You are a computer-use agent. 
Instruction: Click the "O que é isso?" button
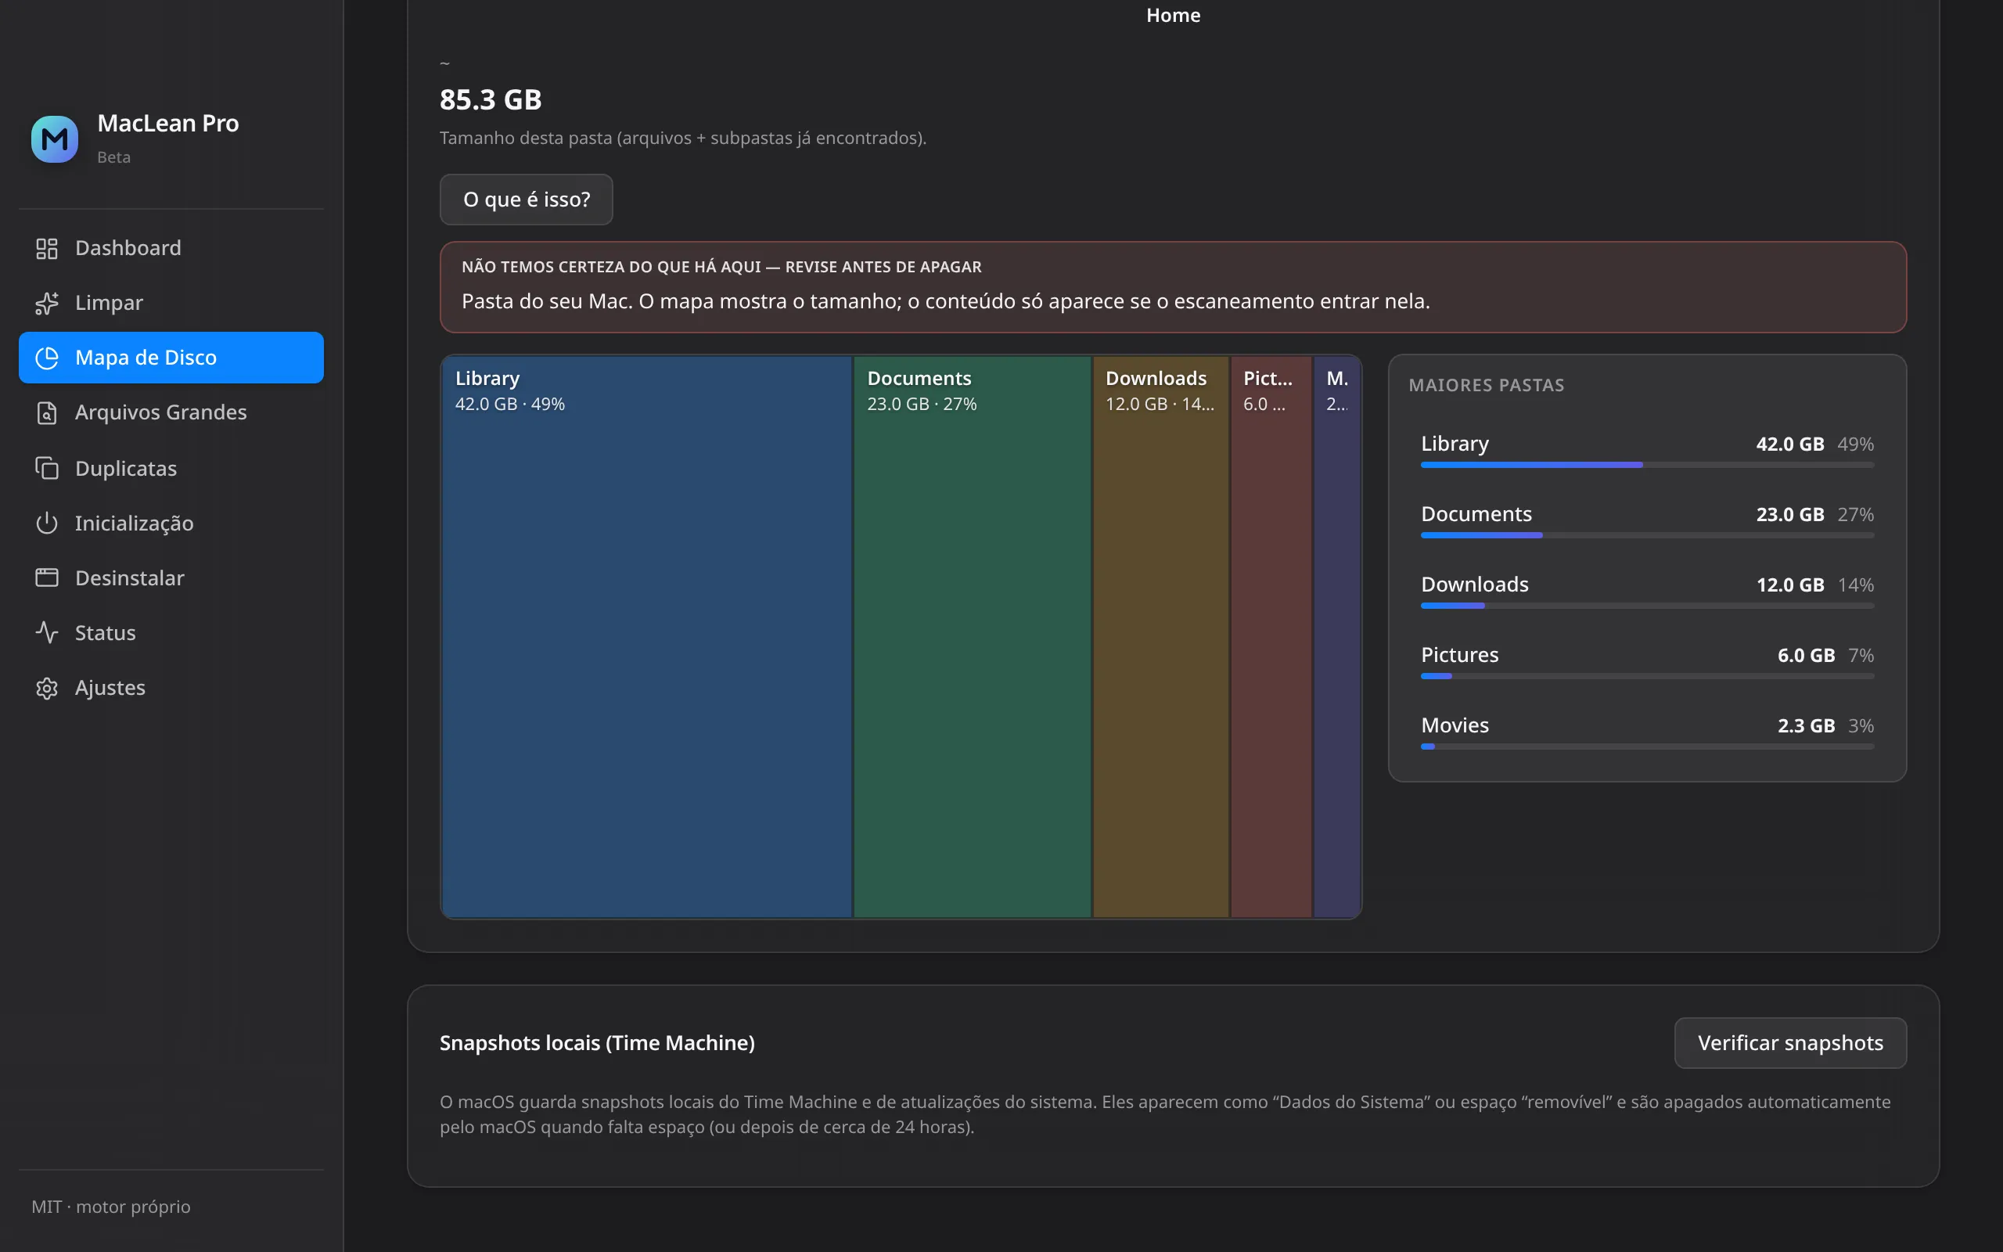[x=527, y=200]
